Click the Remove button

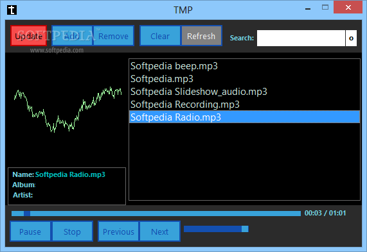tap(114, 36)
